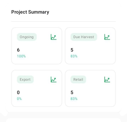
Task: Click the Due Harvest trend chart icon
Action: (x=107, y=37)
